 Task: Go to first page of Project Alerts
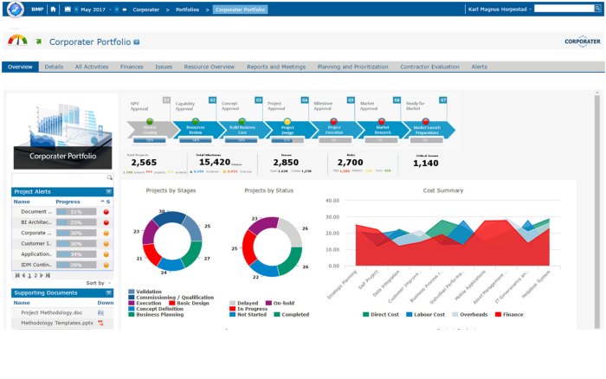(x=16, y=274)
